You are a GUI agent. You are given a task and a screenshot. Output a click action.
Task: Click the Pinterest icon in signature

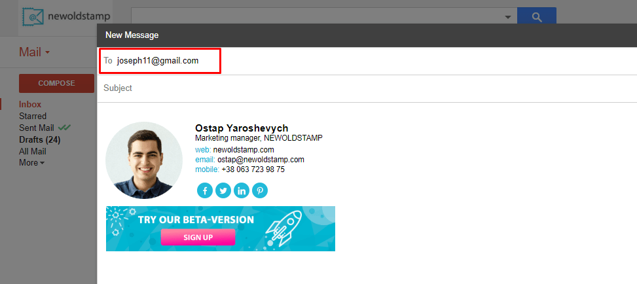260,190
